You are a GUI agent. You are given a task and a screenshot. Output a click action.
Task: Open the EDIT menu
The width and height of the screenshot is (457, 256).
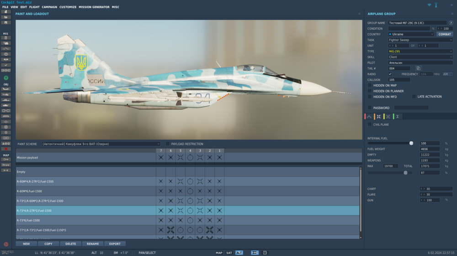[24, 7]
